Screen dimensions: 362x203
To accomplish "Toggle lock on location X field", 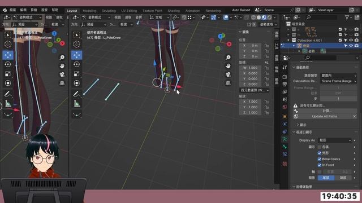I will click(x=266, y=46).
